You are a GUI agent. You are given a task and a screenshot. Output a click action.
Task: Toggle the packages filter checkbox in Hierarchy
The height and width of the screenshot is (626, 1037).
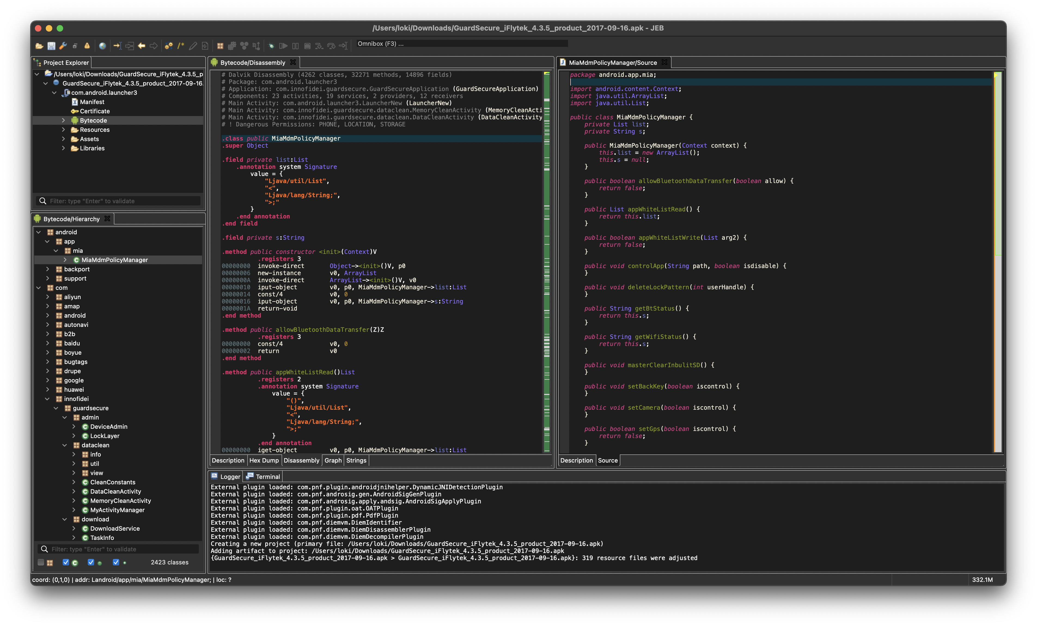(41, 562)
